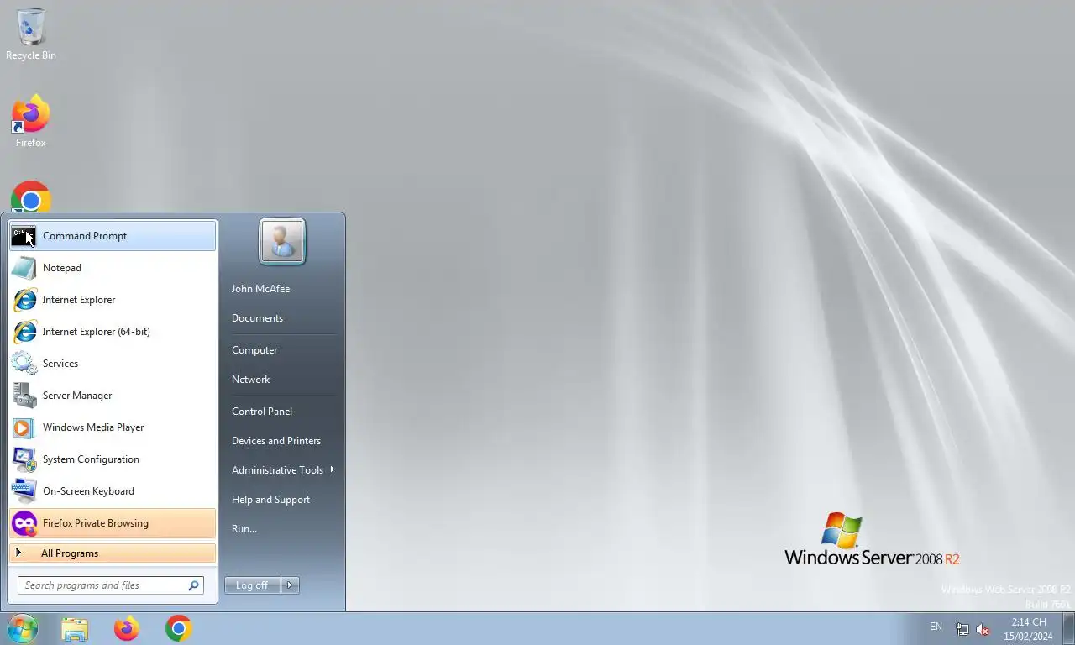Click the Command Prompt icon in Start menu

tap(24, 236)
